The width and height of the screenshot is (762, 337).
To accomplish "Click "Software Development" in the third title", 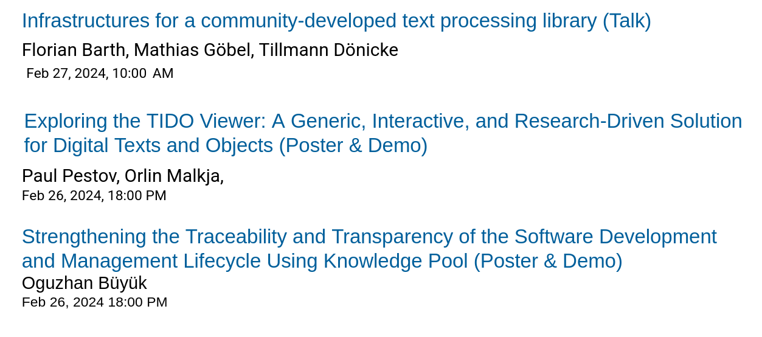I will coord(615,237).
